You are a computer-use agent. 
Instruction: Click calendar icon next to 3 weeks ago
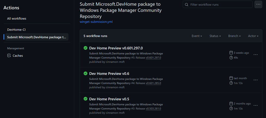231,52
